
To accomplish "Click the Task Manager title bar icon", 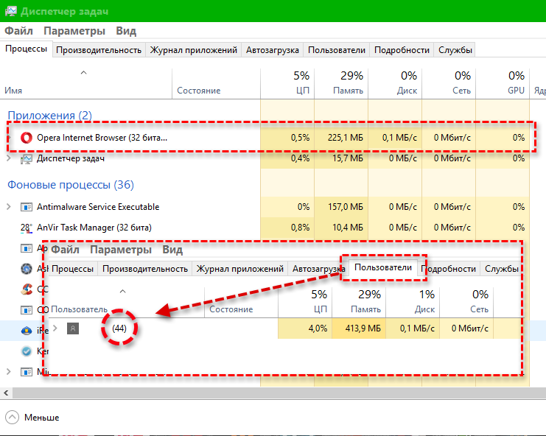I will (11, 11).
